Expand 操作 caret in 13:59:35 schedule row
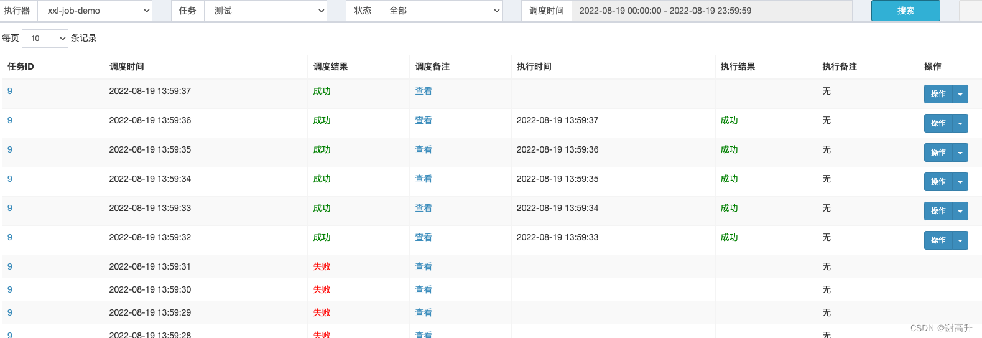This screenshot has width=982, height=338. (960, 153)
